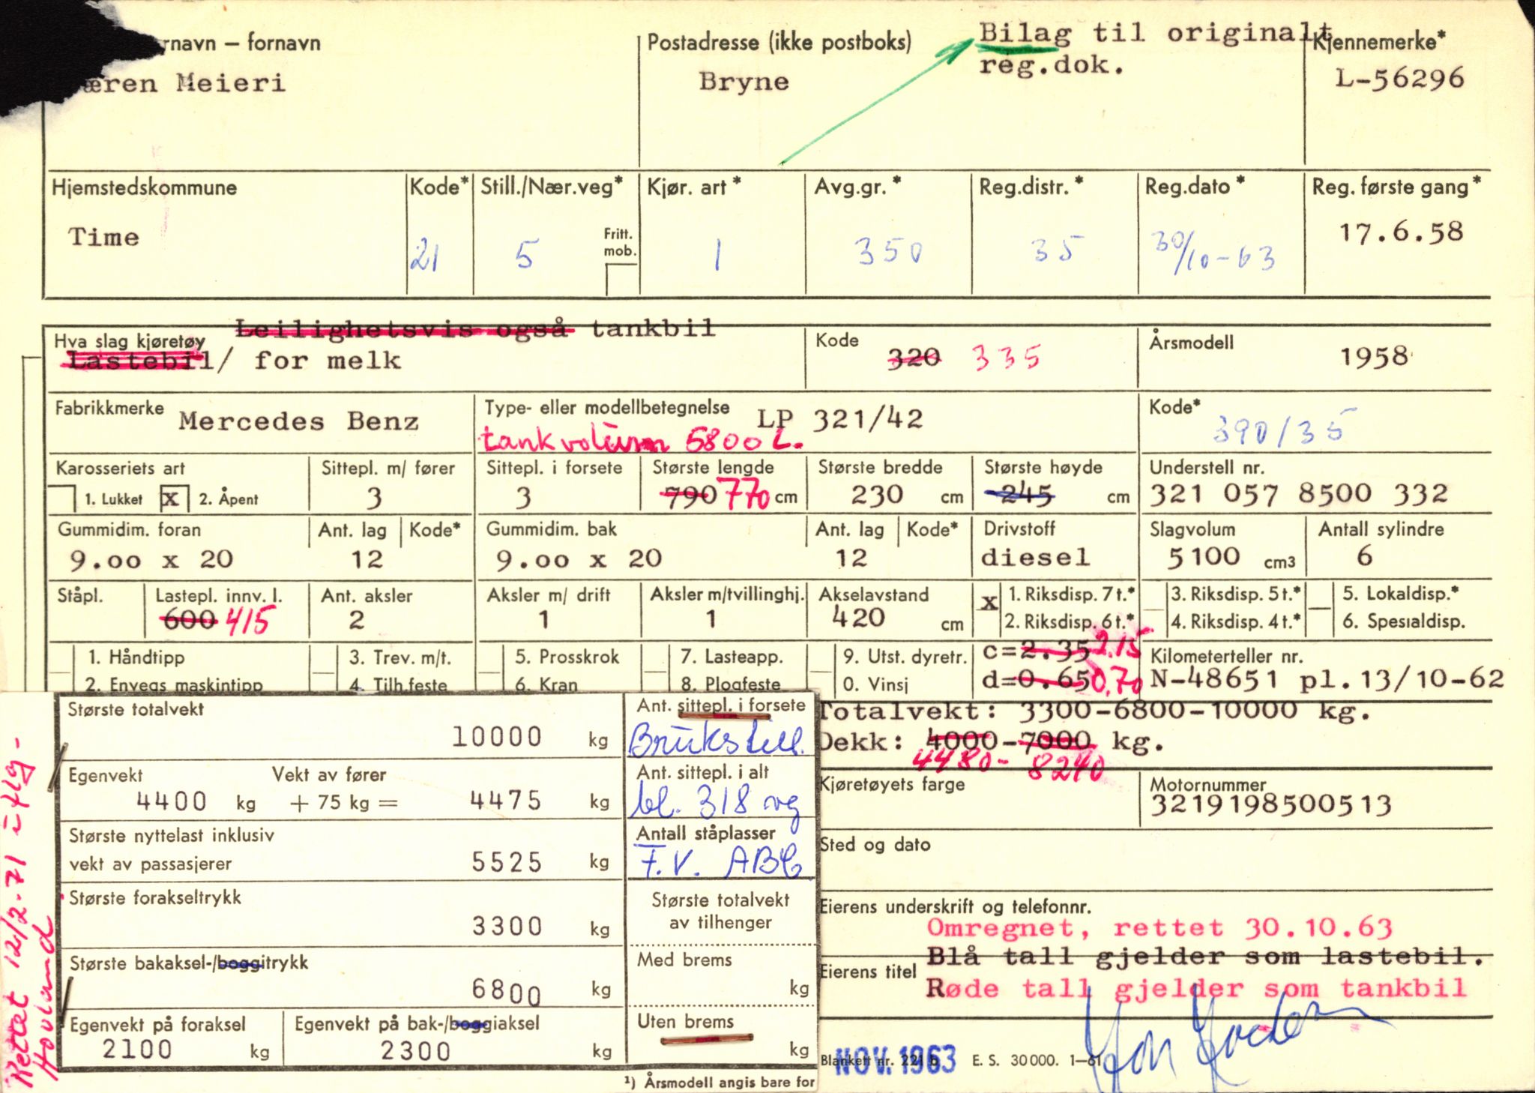
Task: Click the red code 335
Action: [x=1007, y=358]
